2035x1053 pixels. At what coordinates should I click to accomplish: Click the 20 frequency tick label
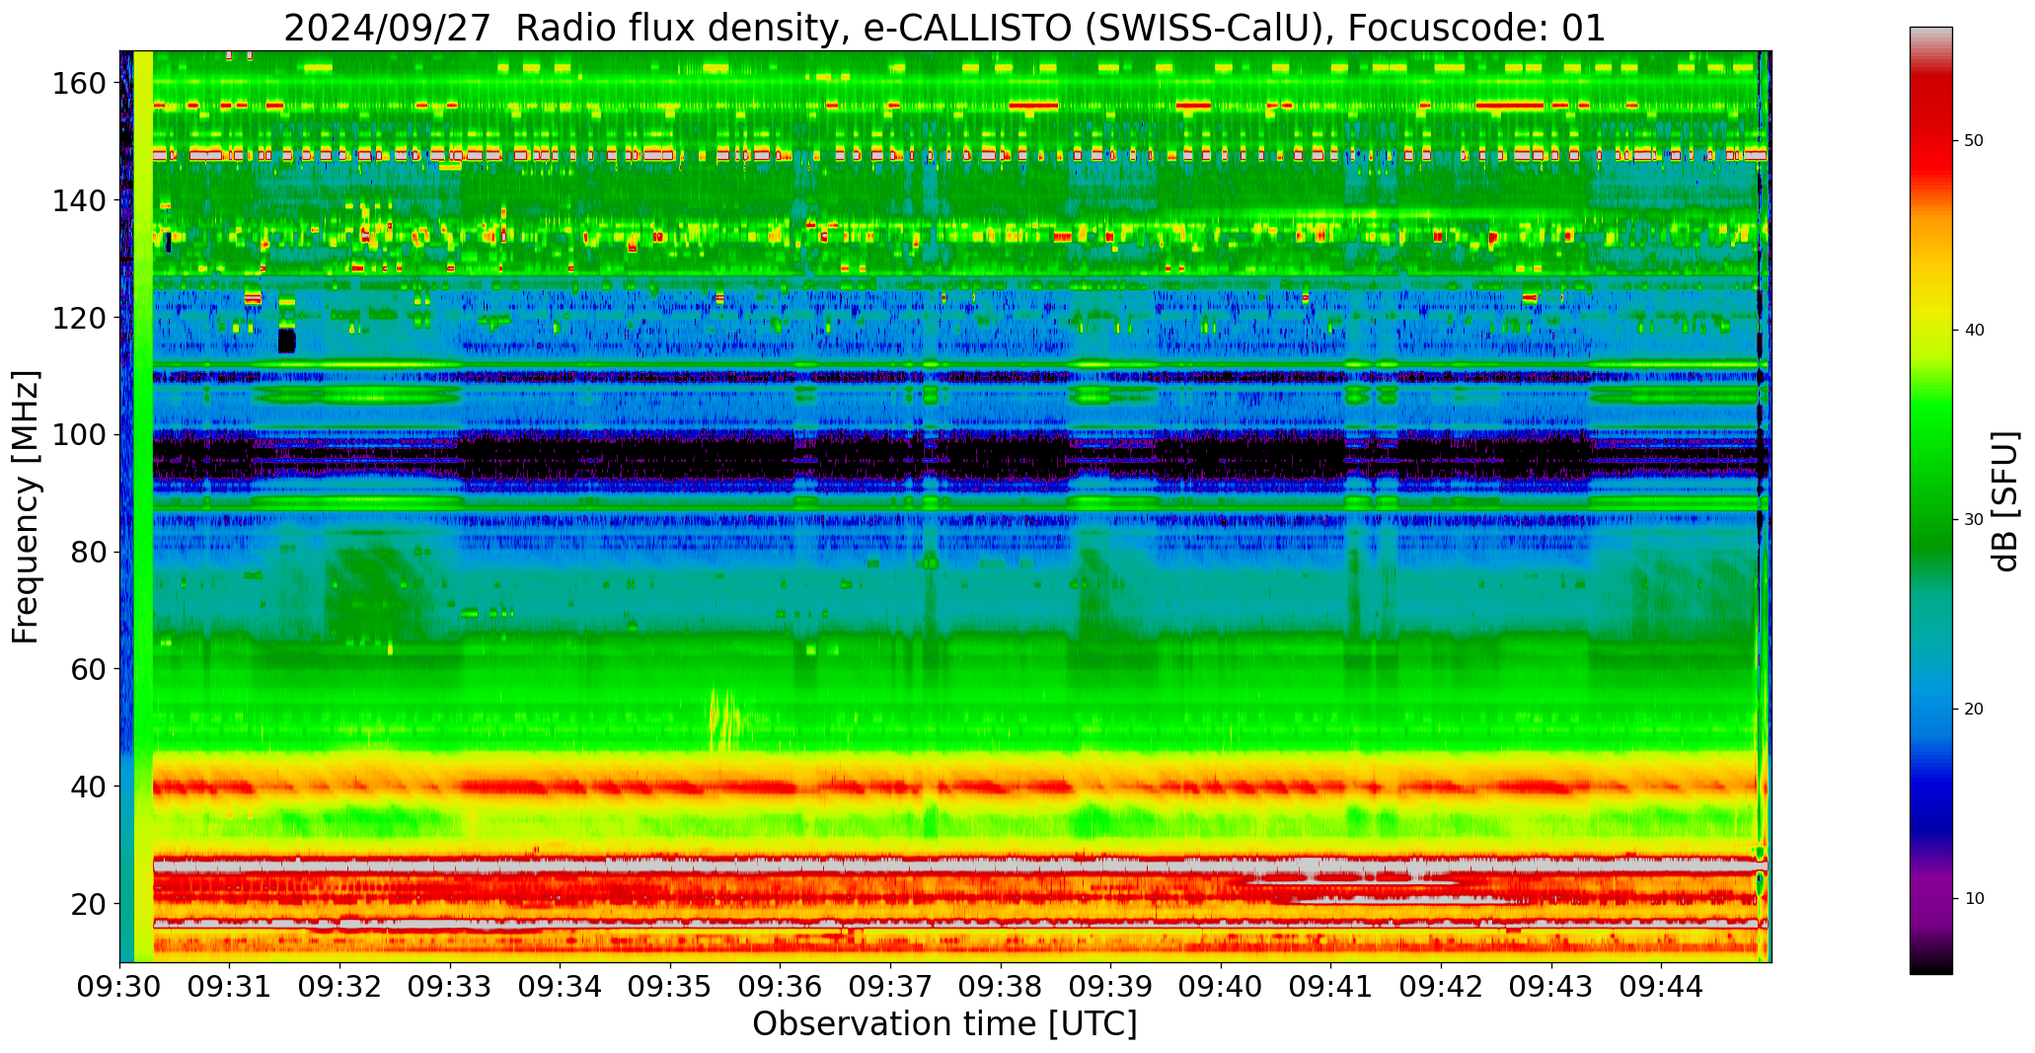click(88, 904)
